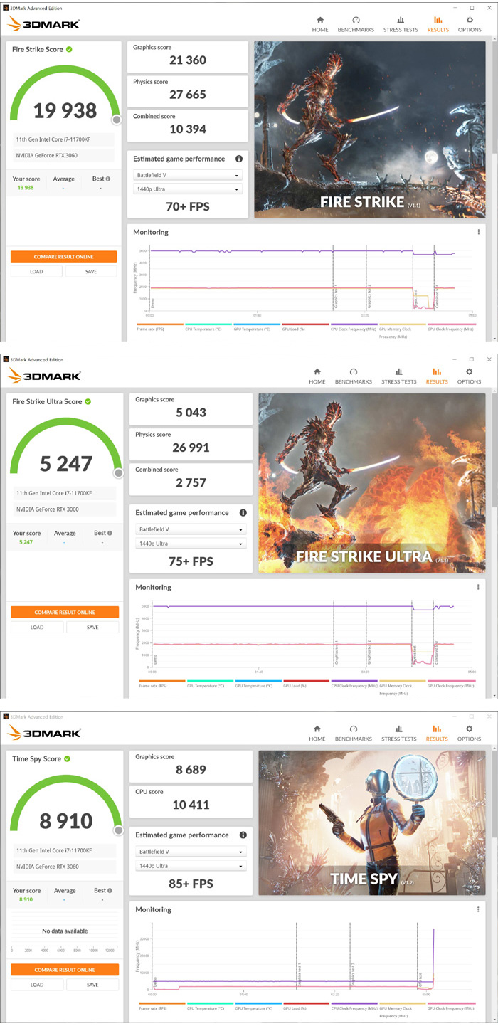Click the FIRE STRIKE artwork thumbnail
Image resolution: width=498 pixels, height=1026 pixels.
point(370,129)
